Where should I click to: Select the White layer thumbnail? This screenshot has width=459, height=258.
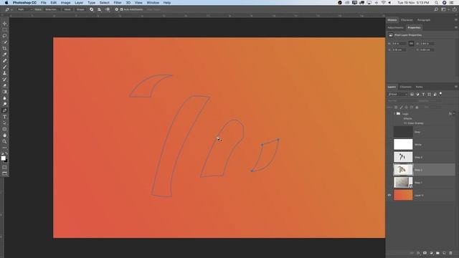click(403, 145)
